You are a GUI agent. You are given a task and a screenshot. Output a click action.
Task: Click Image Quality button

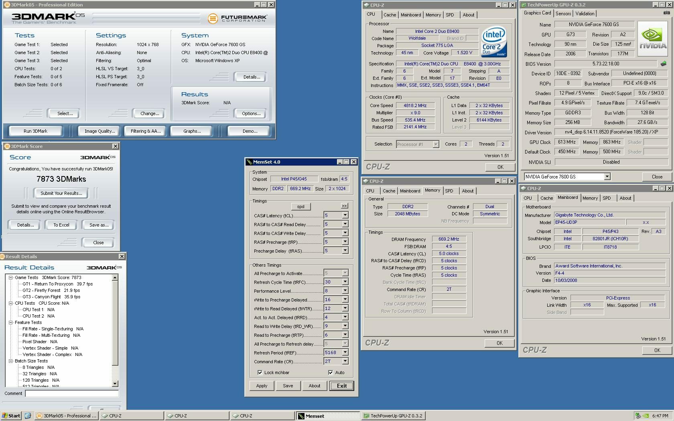pos(99,131)
